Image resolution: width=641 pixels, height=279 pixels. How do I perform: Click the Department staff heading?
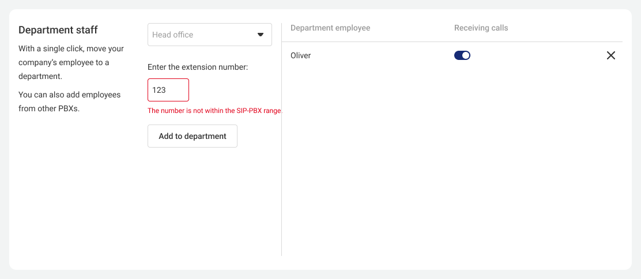58,31
